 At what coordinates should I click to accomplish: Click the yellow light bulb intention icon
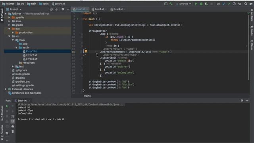coord(86,51)
